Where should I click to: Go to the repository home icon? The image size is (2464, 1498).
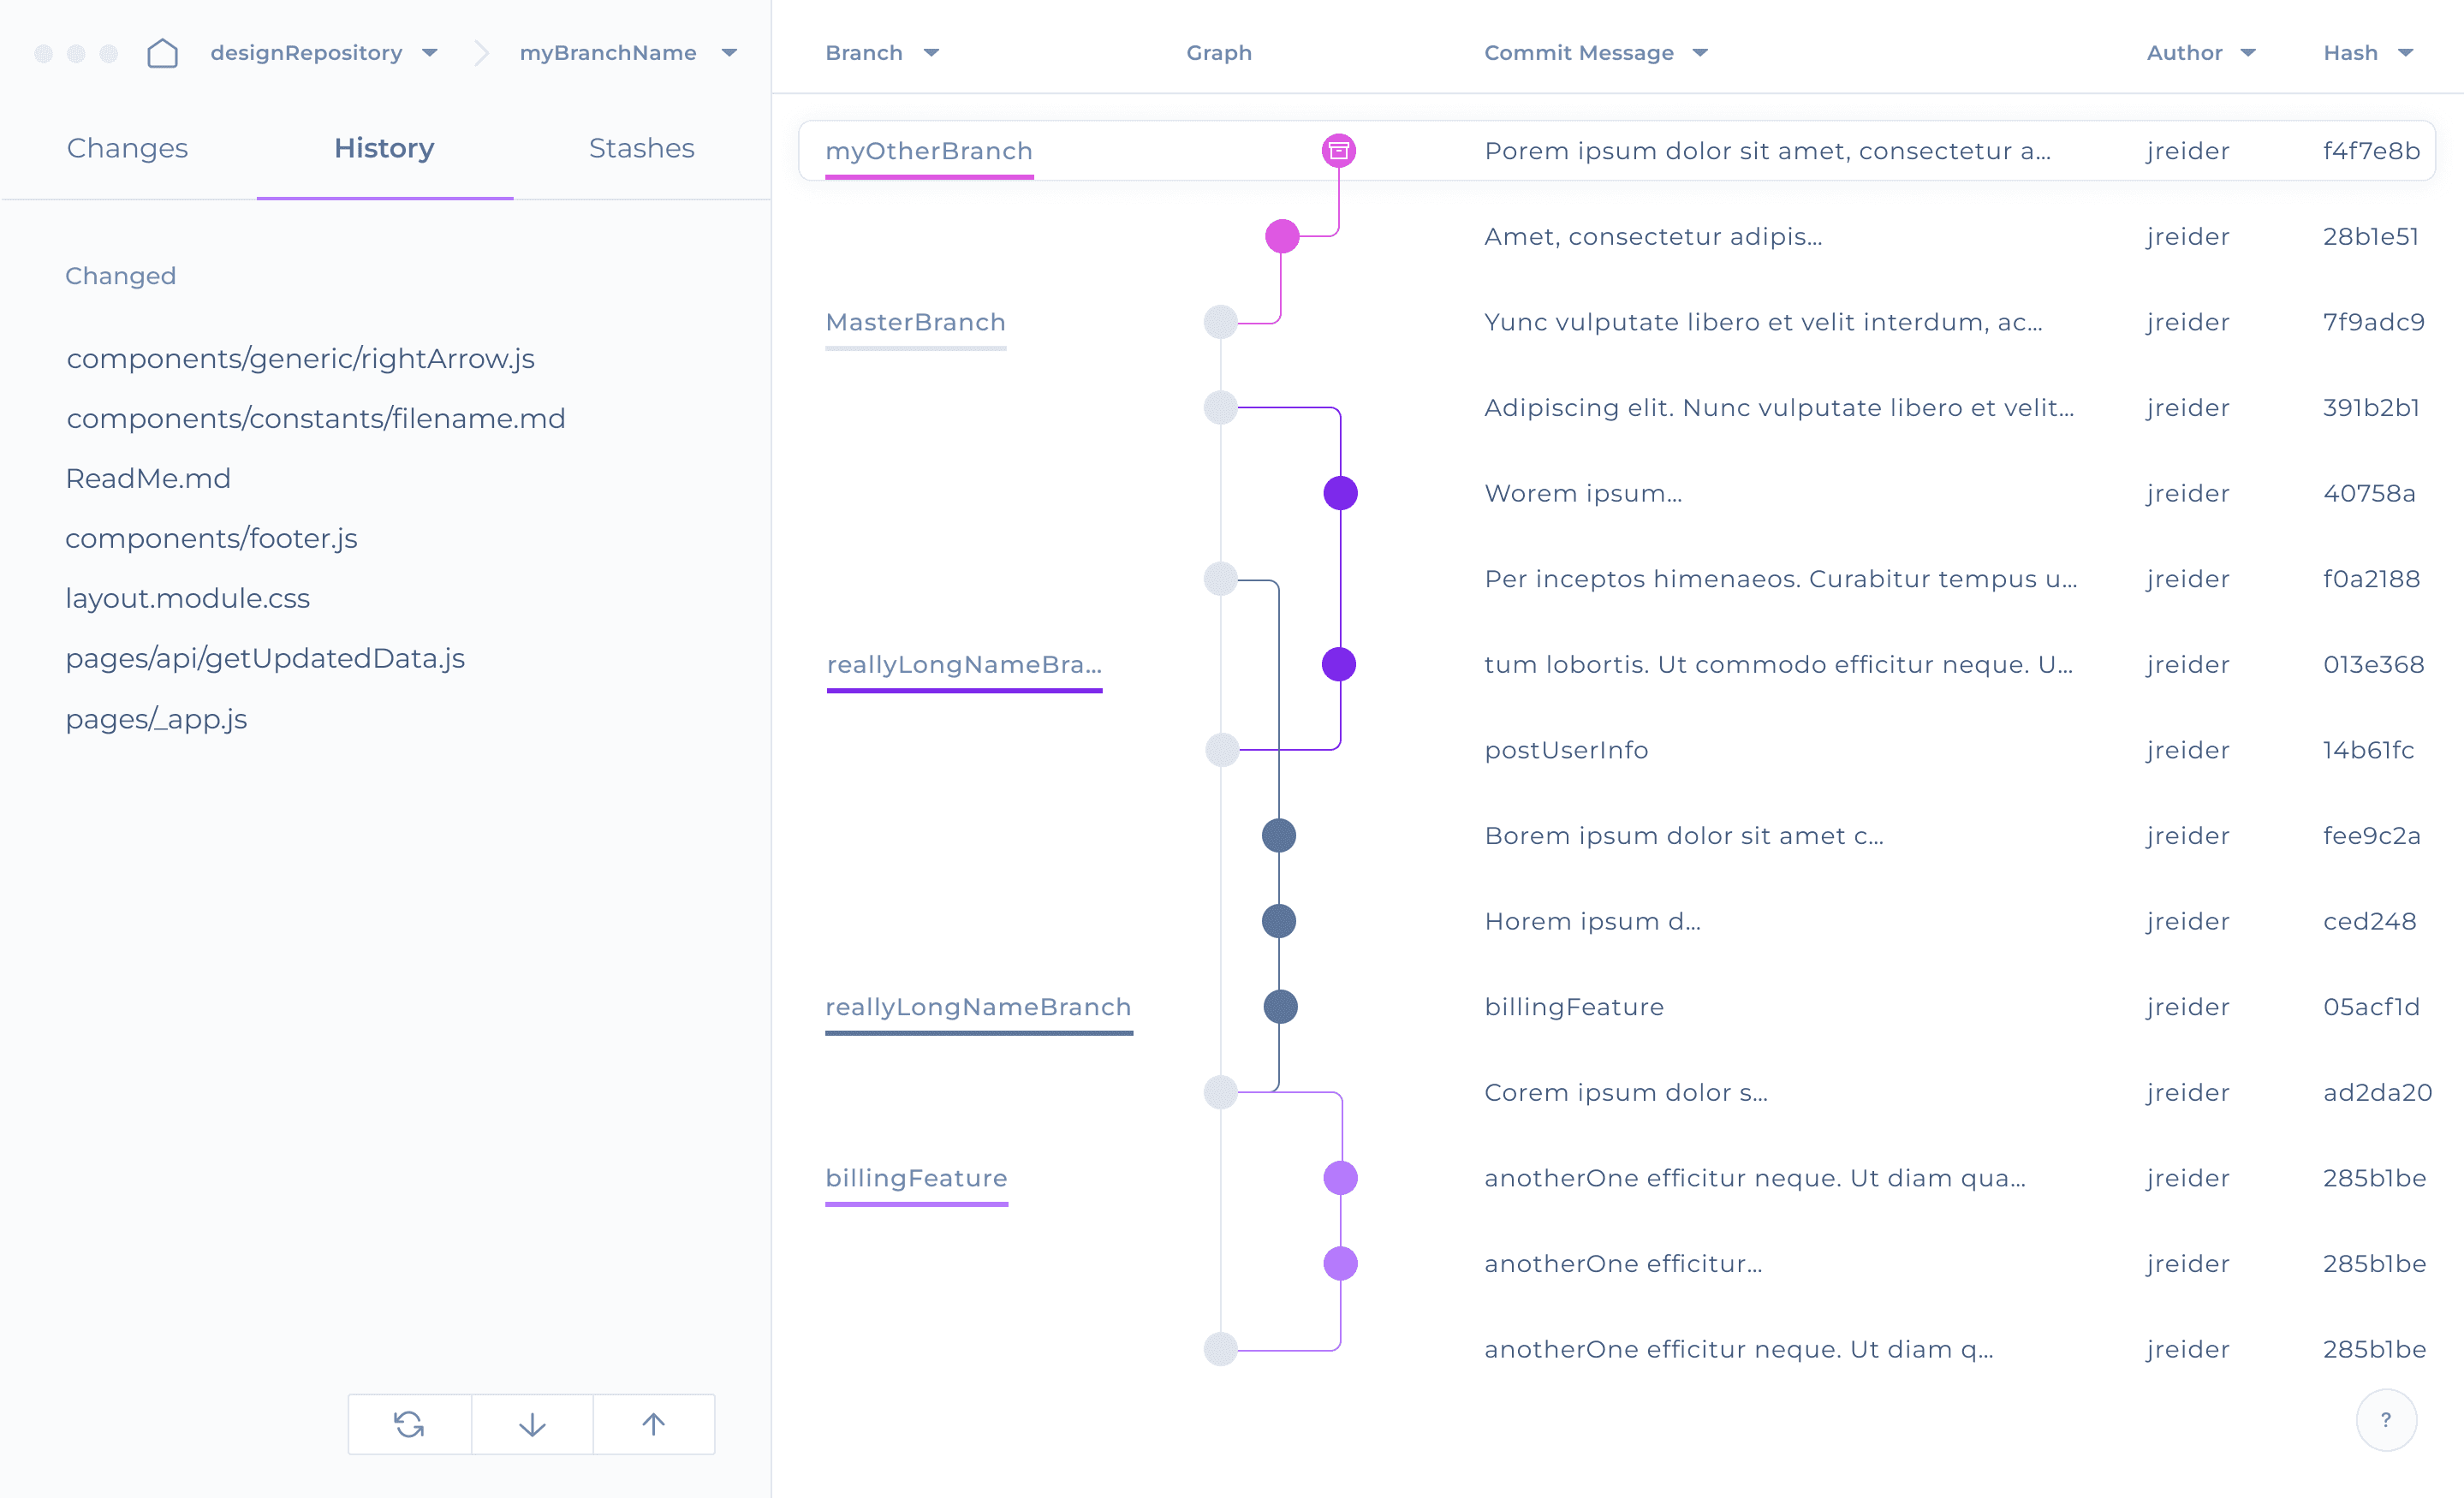click(x=162, y=53)
